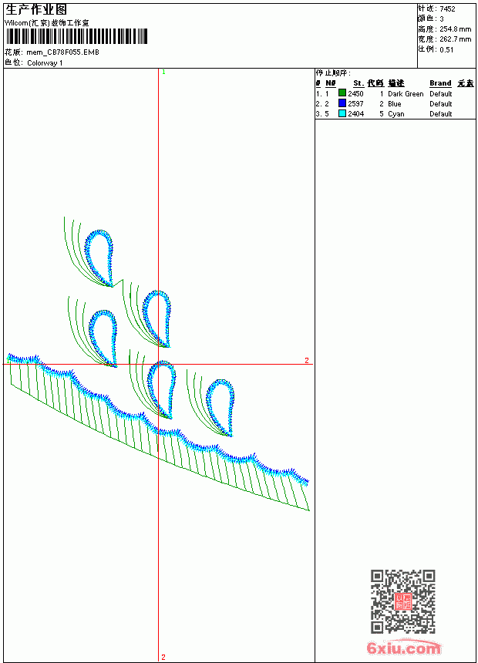478x663 pixels.
Task: Click the 2450 thread code entry
Action: click(x=355, y=93)
